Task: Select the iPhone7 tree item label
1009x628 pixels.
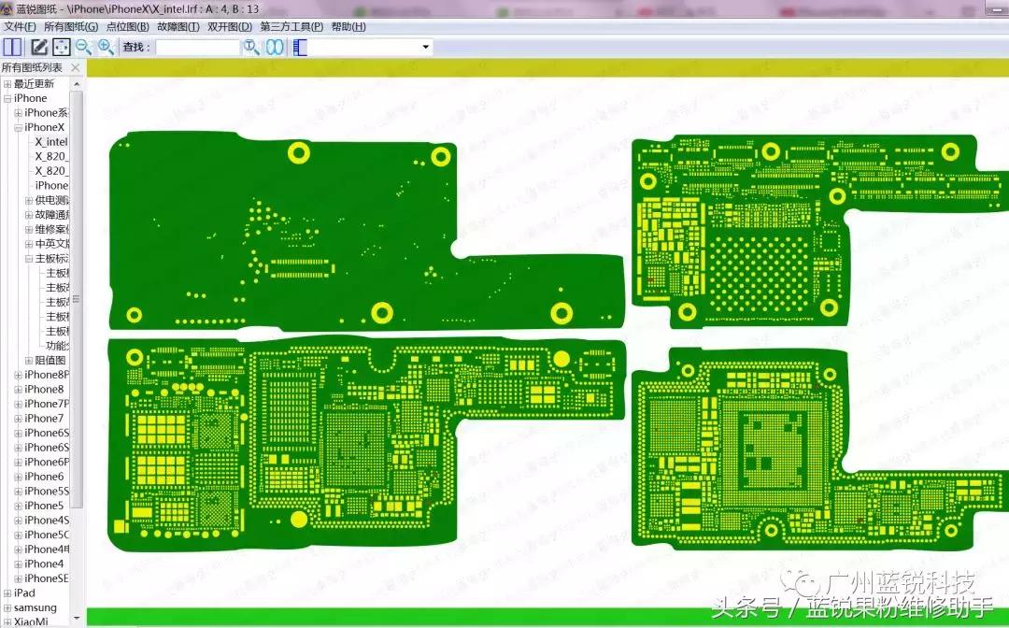Action: tap(44, 419)
